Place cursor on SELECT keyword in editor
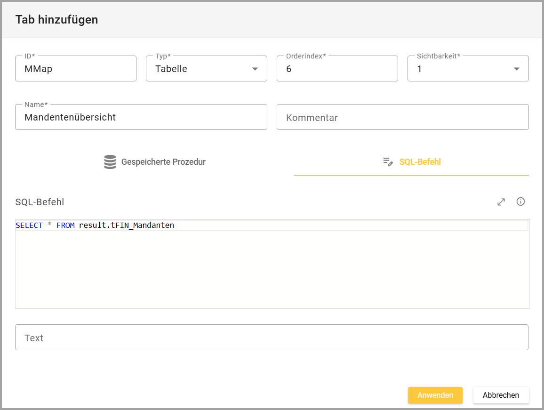This screenshot has width=544, height=410. coord(29,225)
